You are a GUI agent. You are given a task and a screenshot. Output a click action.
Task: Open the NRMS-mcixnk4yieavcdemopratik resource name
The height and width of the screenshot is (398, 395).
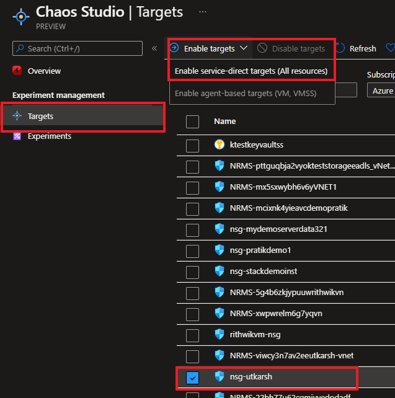pyautogui.click(x=288, y=208)
